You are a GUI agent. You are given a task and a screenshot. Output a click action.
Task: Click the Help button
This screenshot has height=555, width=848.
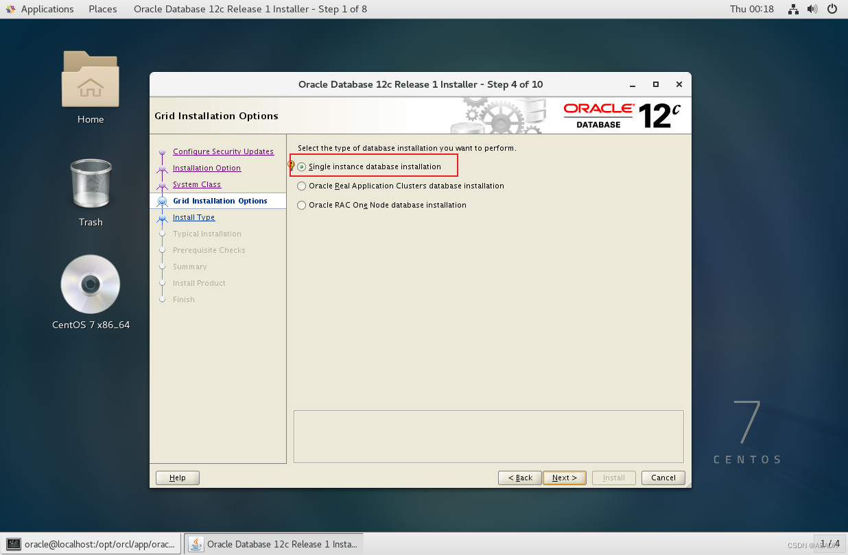tap(178, 478)
